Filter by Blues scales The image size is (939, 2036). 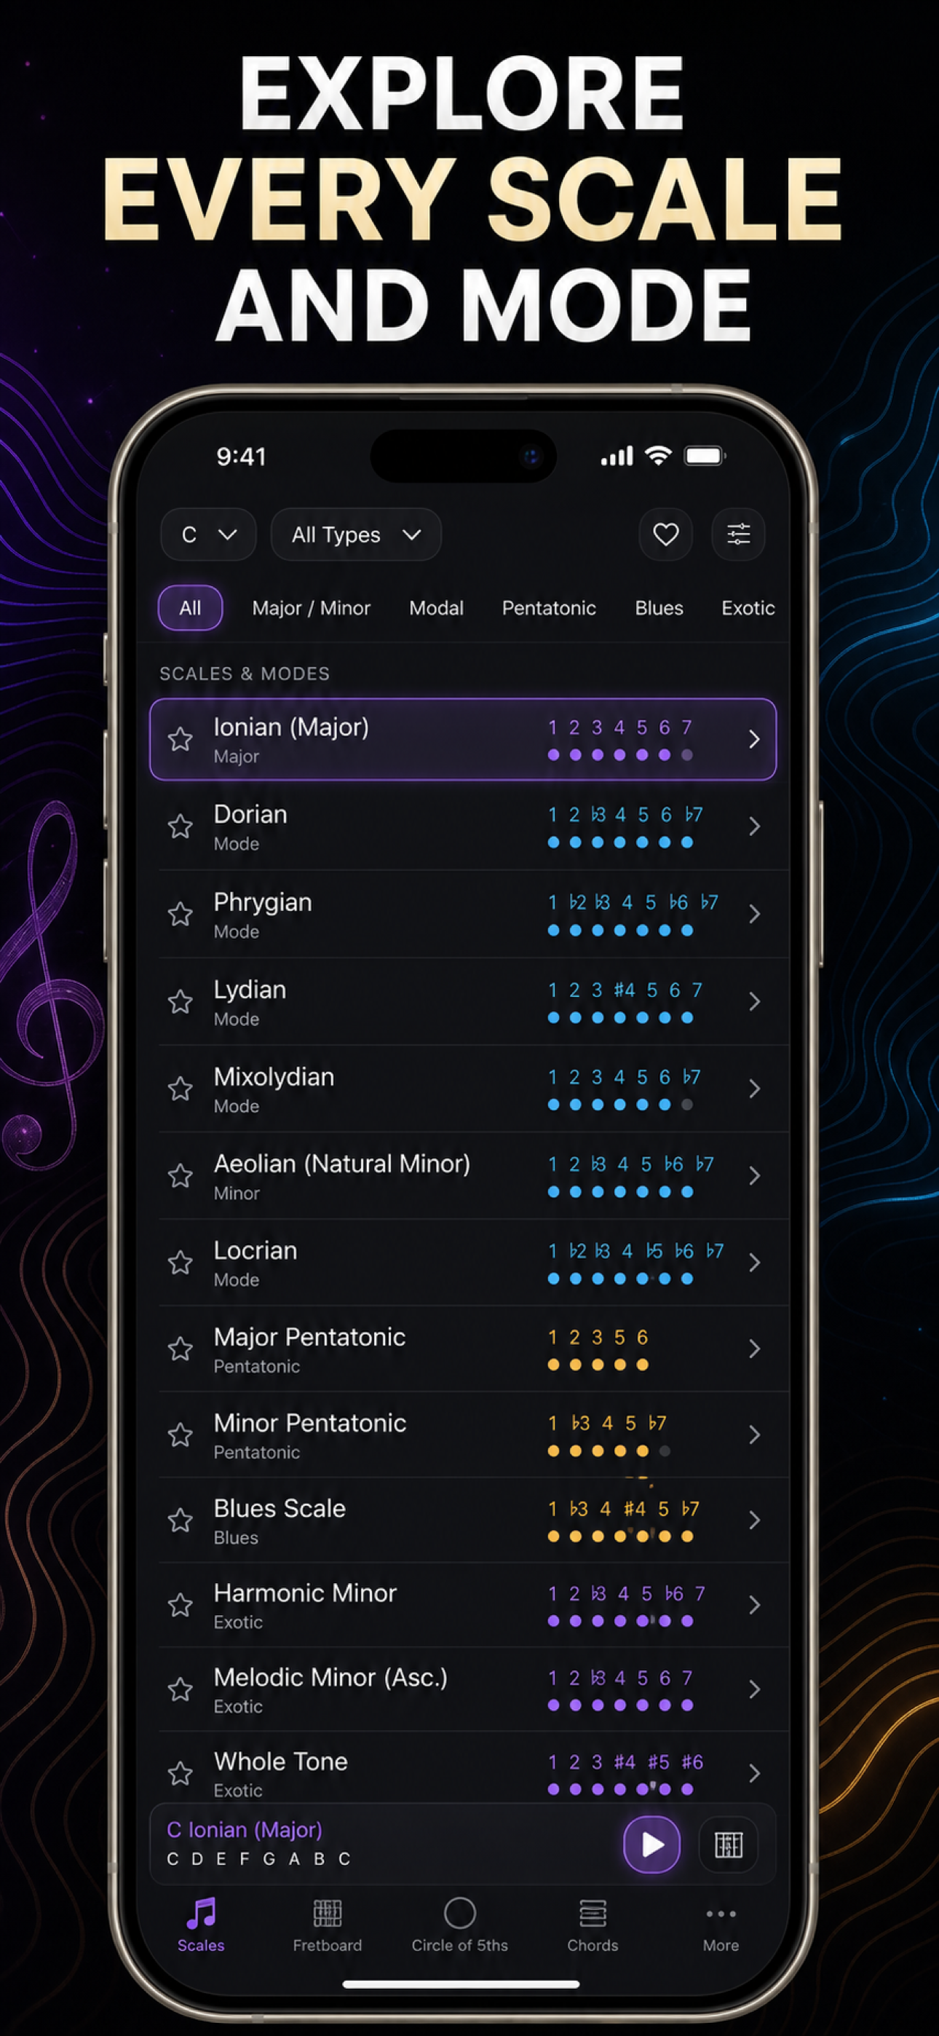tap(659, 608)
